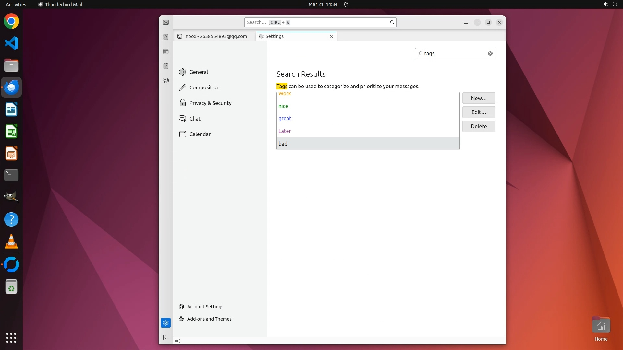Click the global search magnifier icon

(x=392, y=22)
